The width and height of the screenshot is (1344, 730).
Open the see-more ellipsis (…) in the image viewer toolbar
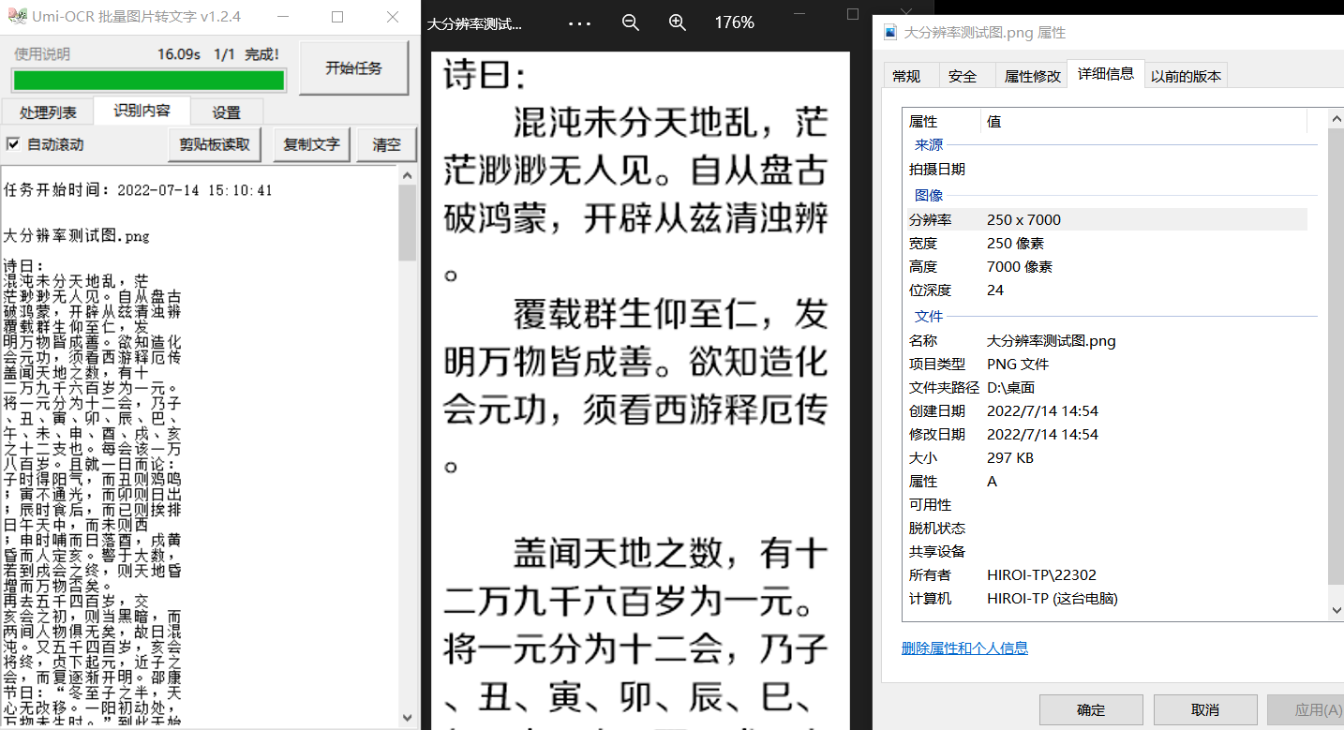tap(579, 22)
